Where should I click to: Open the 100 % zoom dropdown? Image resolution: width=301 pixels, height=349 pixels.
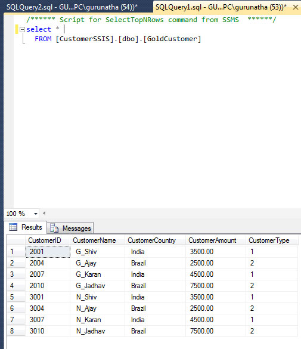point(36,214)
